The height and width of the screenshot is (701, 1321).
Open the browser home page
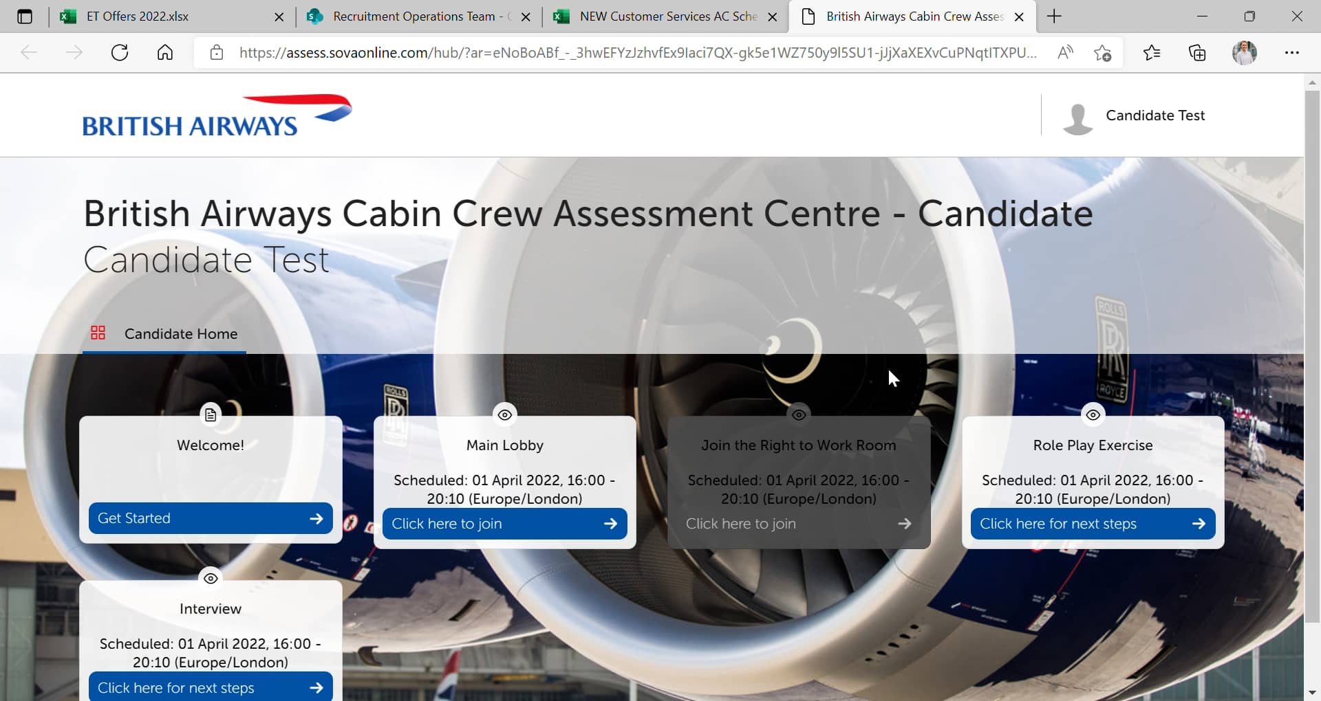[x=164, y=52]
